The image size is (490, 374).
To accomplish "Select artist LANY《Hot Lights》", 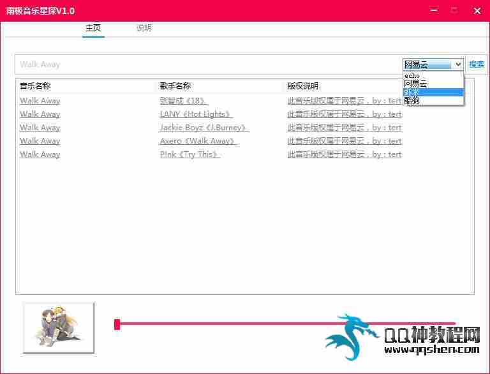I will [197, 114].
